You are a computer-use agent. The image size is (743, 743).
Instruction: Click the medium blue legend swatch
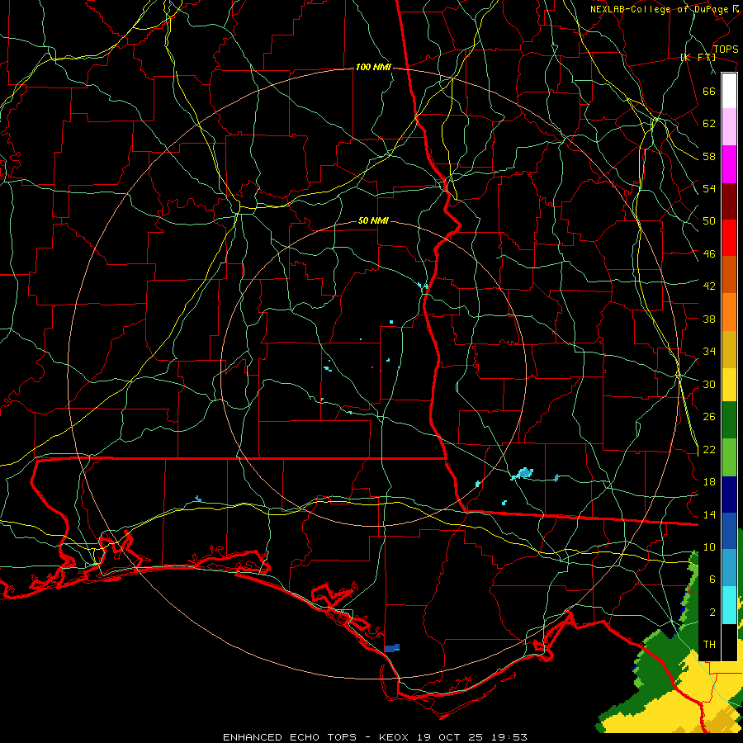pyautogui.click(x=729, y=532)
